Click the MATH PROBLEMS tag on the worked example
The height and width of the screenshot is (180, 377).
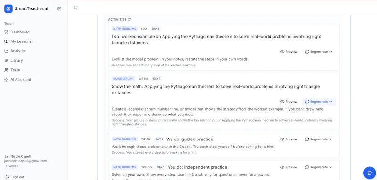coord(124,29)
